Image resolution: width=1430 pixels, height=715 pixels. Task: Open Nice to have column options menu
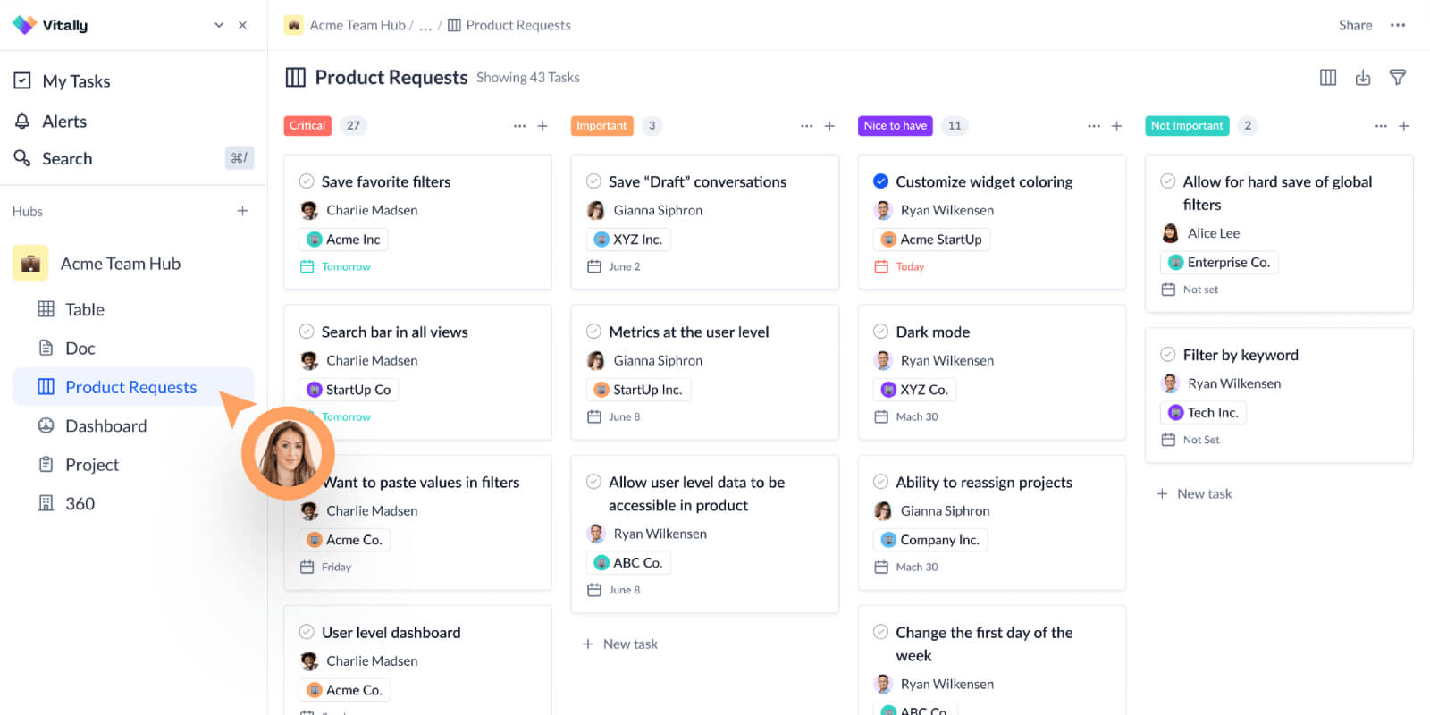(x=1094, y=126)
